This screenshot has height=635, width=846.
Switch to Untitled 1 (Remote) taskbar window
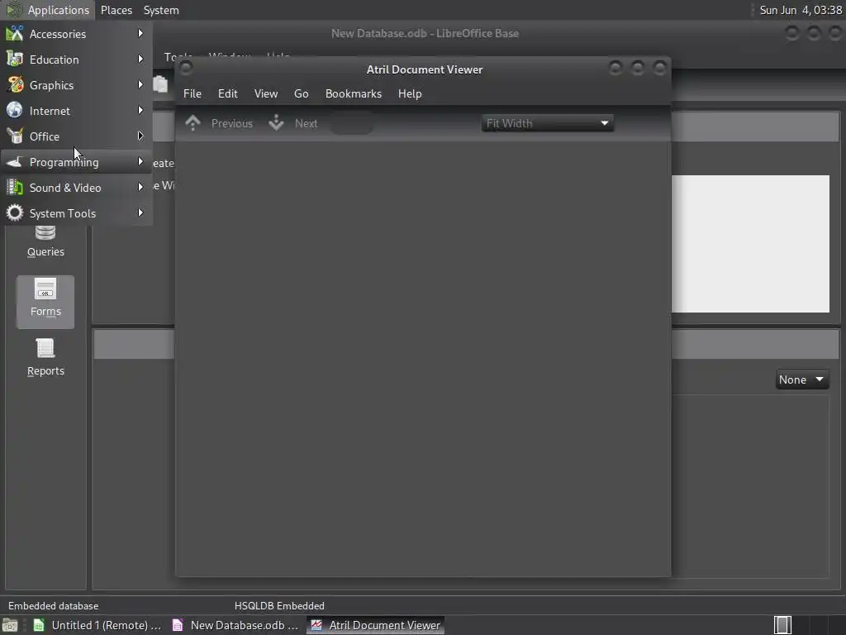(x=97, y=625)
